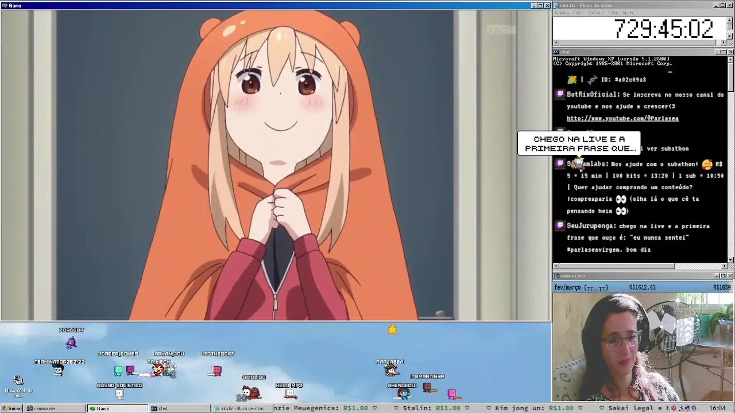Click the eyes emoji after pensando heim
The image size is (735, 413).
pyautogui.click(x=621, y=211)
